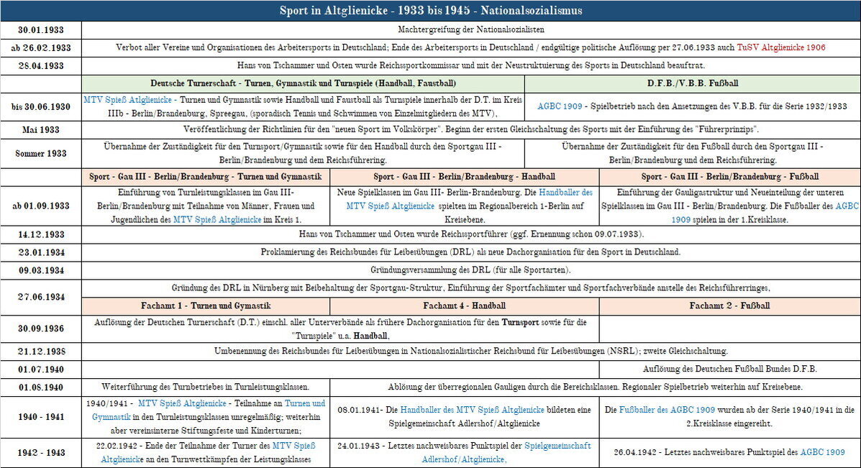
Task: Select the D.F.B./V.B.B. Fußball header cell
Action: pyautogui.click(x=692, y=83)
